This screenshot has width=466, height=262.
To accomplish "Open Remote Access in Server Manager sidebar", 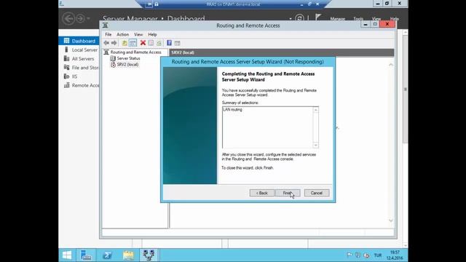I will coord(79,85).
